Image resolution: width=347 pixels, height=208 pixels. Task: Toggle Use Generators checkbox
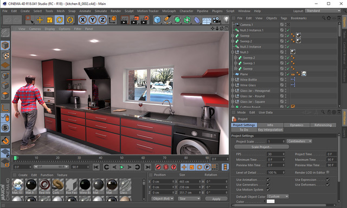[268, 184]
